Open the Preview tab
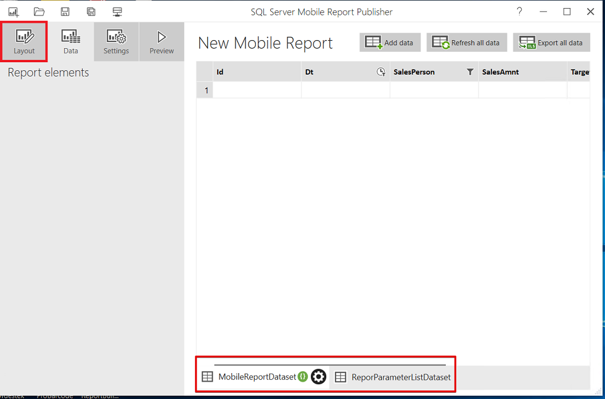 point(162,42)
